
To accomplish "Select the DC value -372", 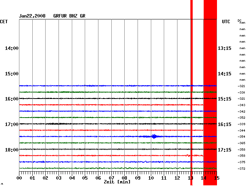I will (241, 169).
